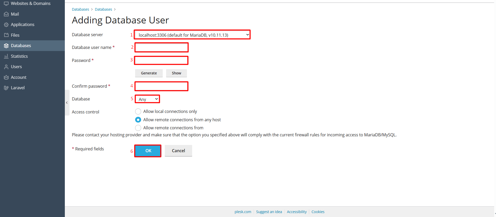Viewport: 496px width, 217px height.
Task: Click the Applications gear icon
Action: click(6, 25)
